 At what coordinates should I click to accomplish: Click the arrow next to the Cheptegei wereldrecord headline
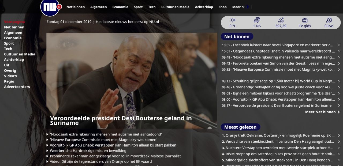(339, 51)
